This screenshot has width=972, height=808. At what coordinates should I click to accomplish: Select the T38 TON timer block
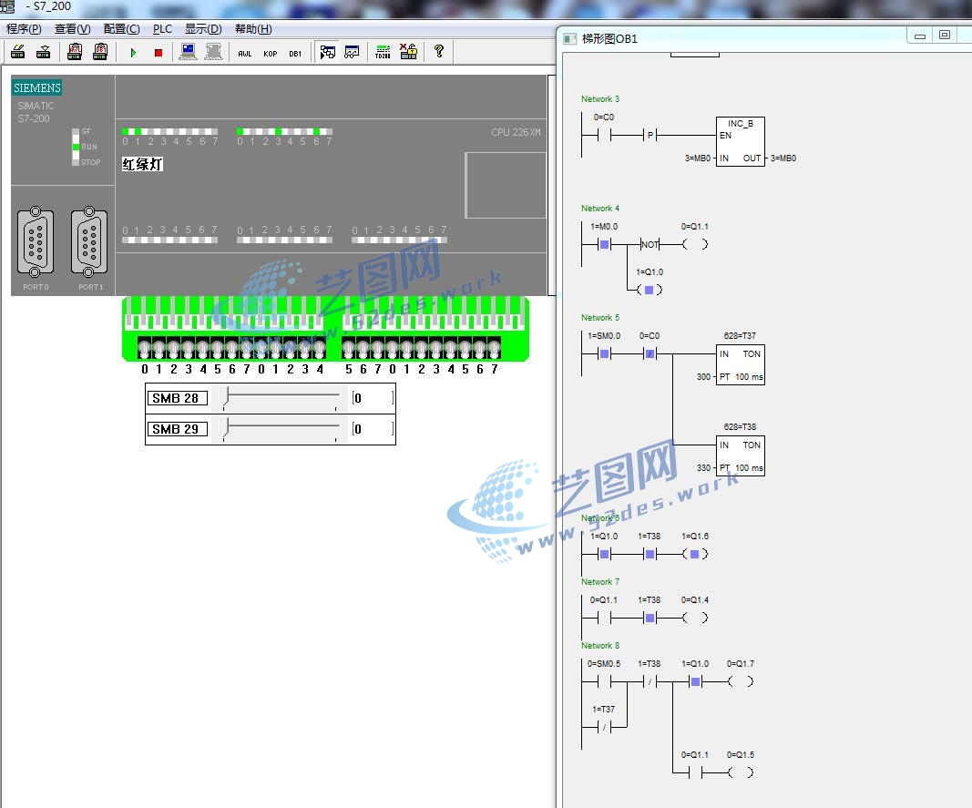coord(740,455)
